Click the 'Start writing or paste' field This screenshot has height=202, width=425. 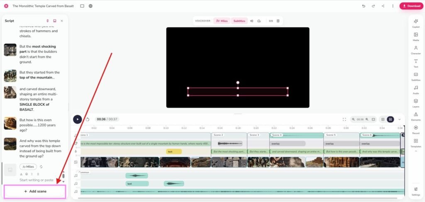[37, 180]
